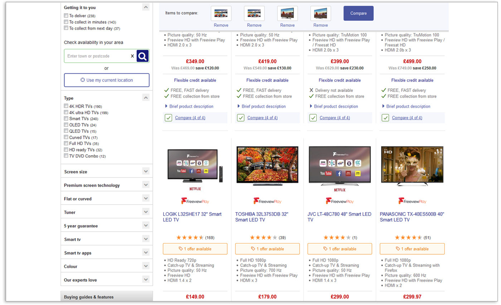Viewport: 501px width, 305px height.
Task: Open TOSHIBA 32L3753DB 32" Smart LED TV link
Action: coord(262,217)
